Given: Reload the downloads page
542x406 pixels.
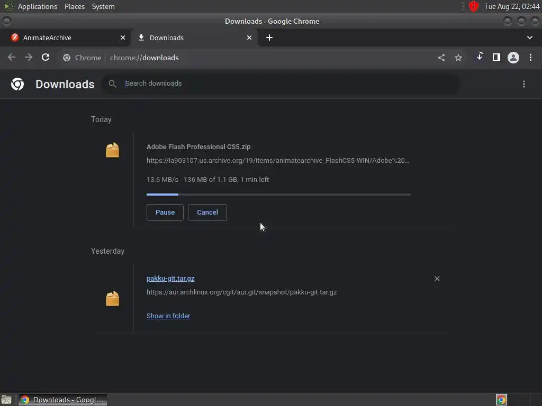Looking at the screenshot, I should pos(46,57).
